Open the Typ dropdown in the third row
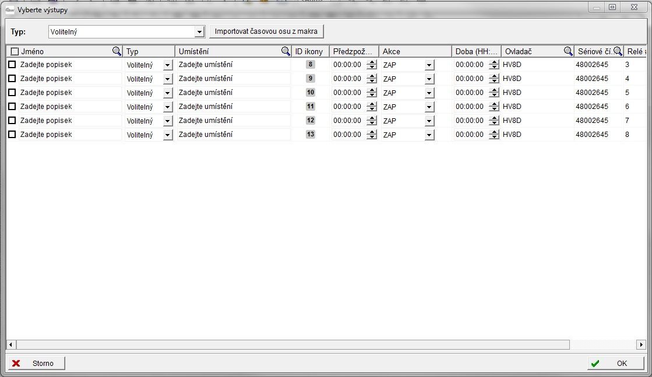The height and width of the screenshot is (377, 652). point(168,93)
